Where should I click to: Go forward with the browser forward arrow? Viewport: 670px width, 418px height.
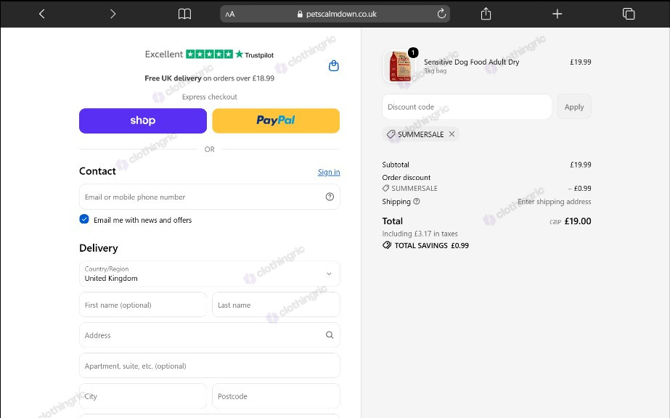113,14
